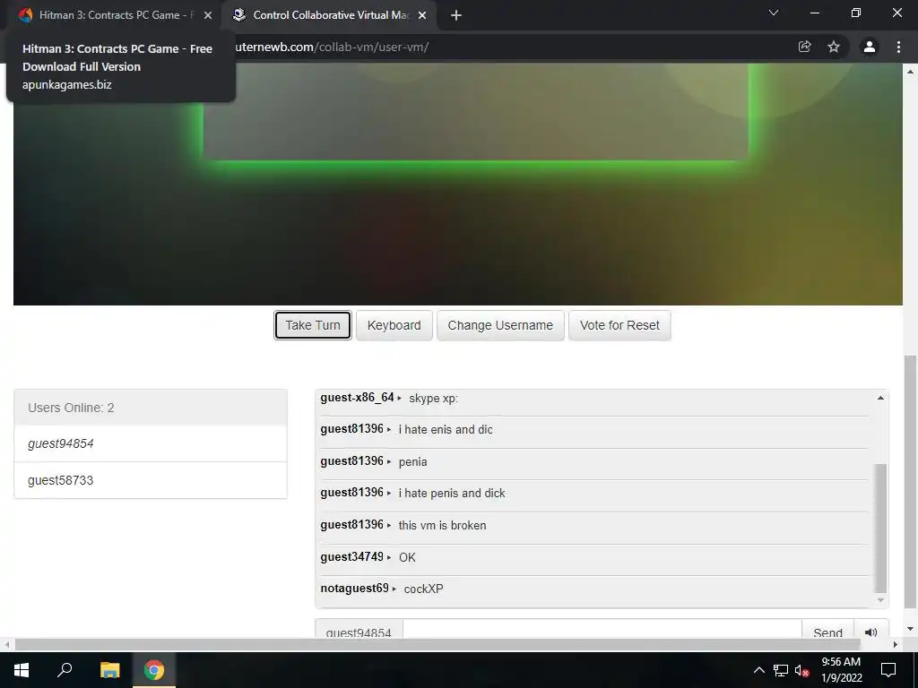This screenshot has height=688, width=918.
Task: Open the Windows Start menu
Action: pos(22,670)
